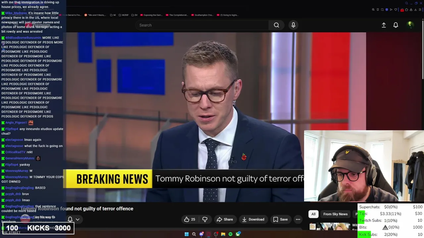Screen dimensions: 424x238
Task: Click chat username GeneralHenryMunro
Action: (x=20, y=158)
